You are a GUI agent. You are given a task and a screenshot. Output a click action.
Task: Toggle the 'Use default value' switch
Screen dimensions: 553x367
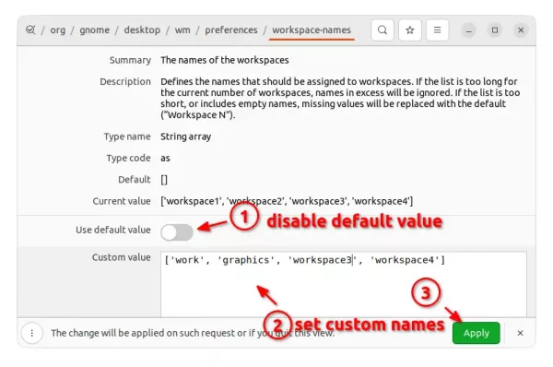177,232
